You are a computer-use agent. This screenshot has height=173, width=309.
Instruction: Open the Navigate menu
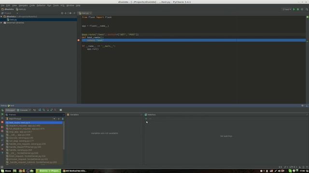23,5
